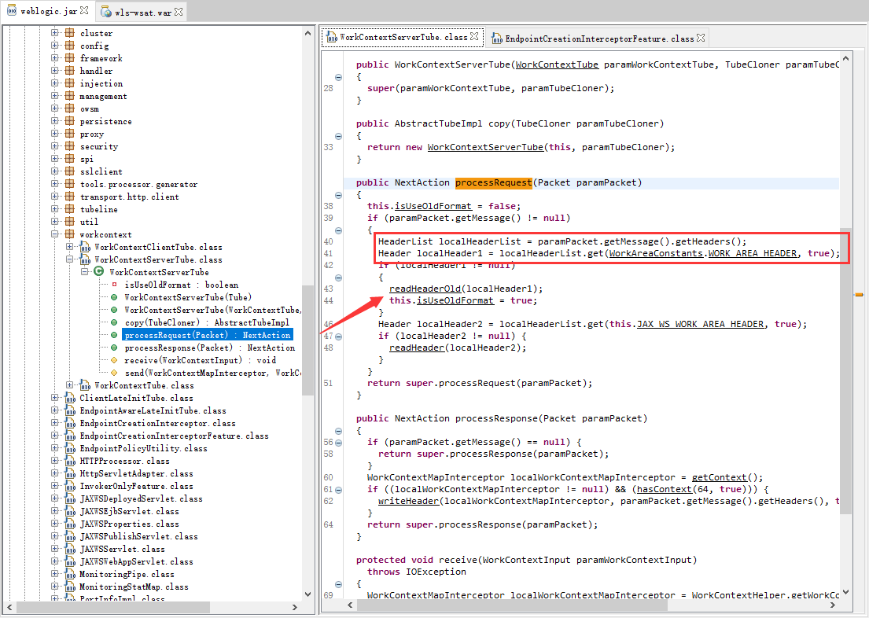Screen dimensions: 869x618
Task: Expand the cluster package node
Action: tap(54, 33)
